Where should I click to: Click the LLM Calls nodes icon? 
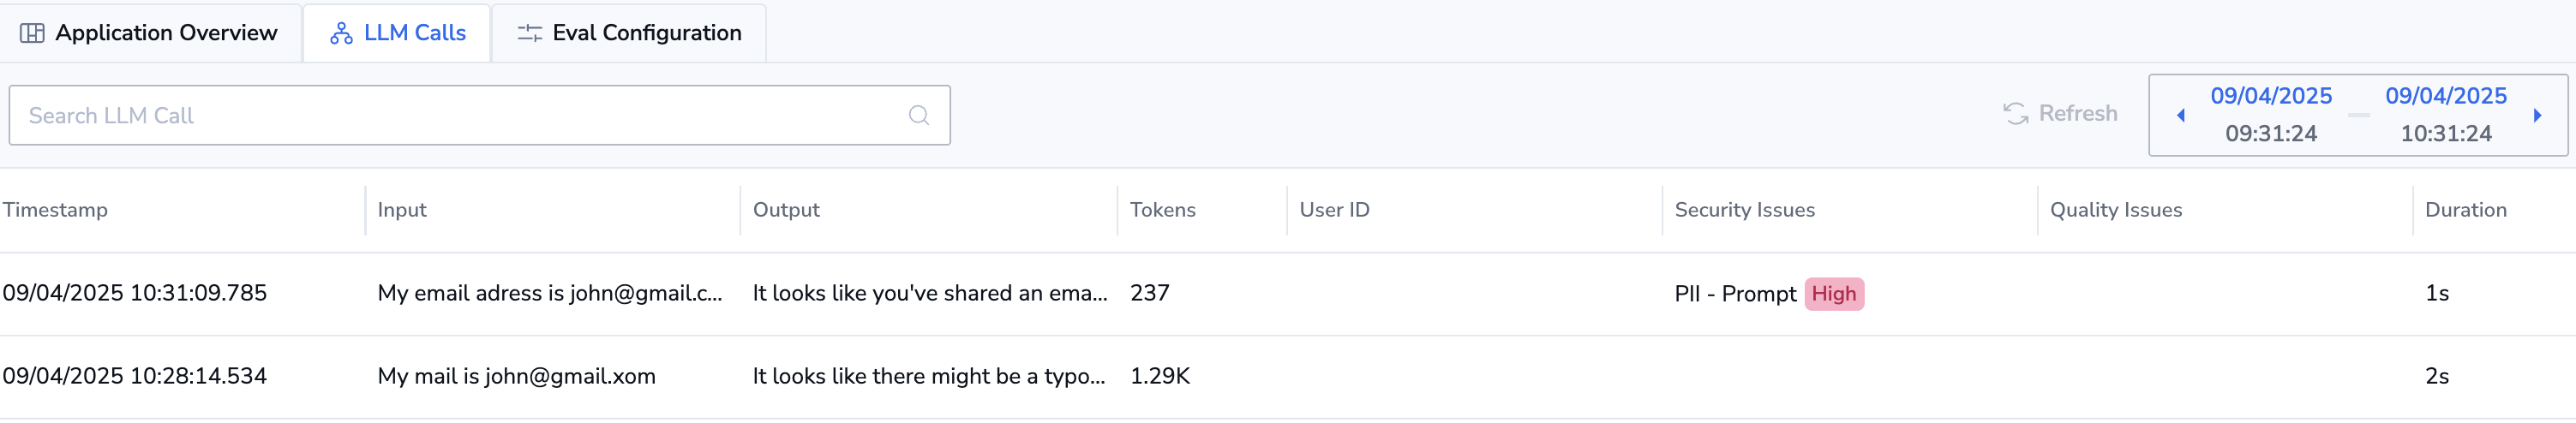click(341, 33)
